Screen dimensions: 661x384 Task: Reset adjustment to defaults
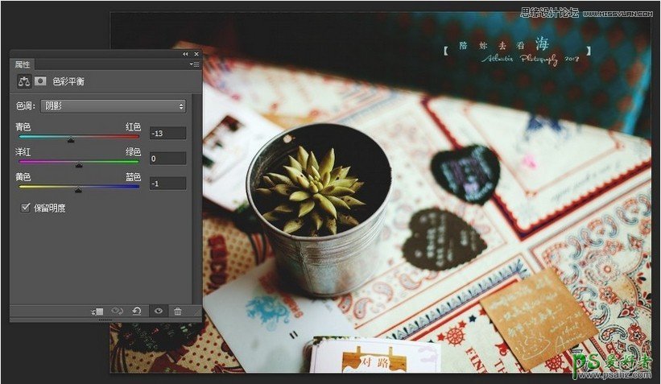[138, 311]
